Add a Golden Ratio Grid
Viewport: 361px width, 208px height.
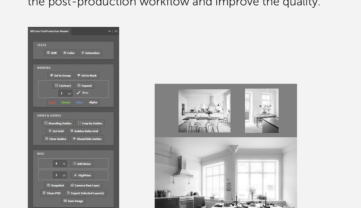click(x=84, y=131)
